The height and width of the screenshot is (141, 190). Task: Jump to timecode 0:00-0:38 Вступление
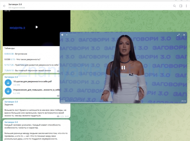tap(9, 54)
